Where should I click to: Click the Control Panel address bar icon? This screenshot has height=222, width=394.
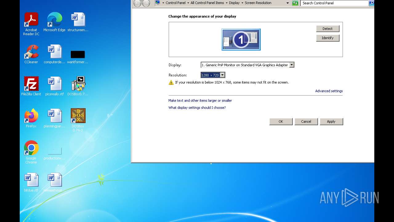[x=158, y=3]
